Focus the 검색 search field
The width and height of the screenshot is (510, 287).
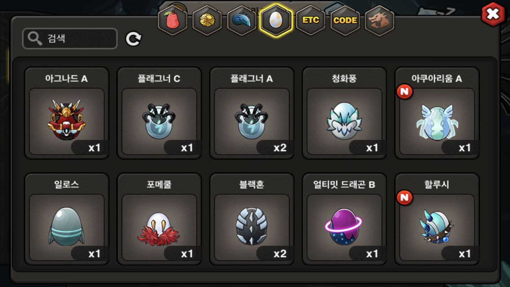click(x=70, y=39)
